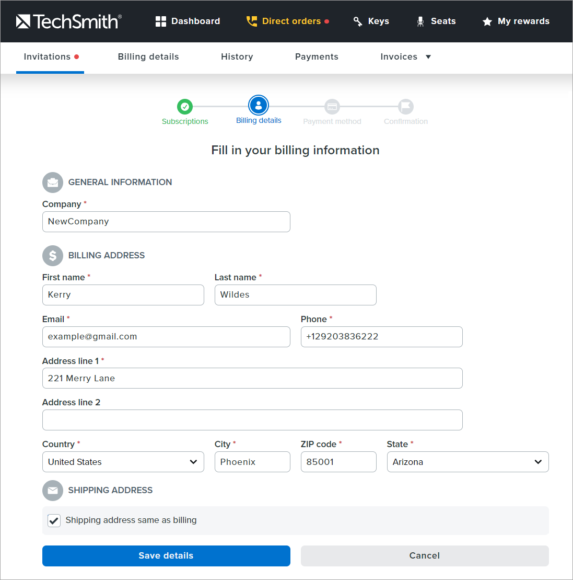Click the Payment method step icon
573x580 pixels.
click(x=332, y=107)
